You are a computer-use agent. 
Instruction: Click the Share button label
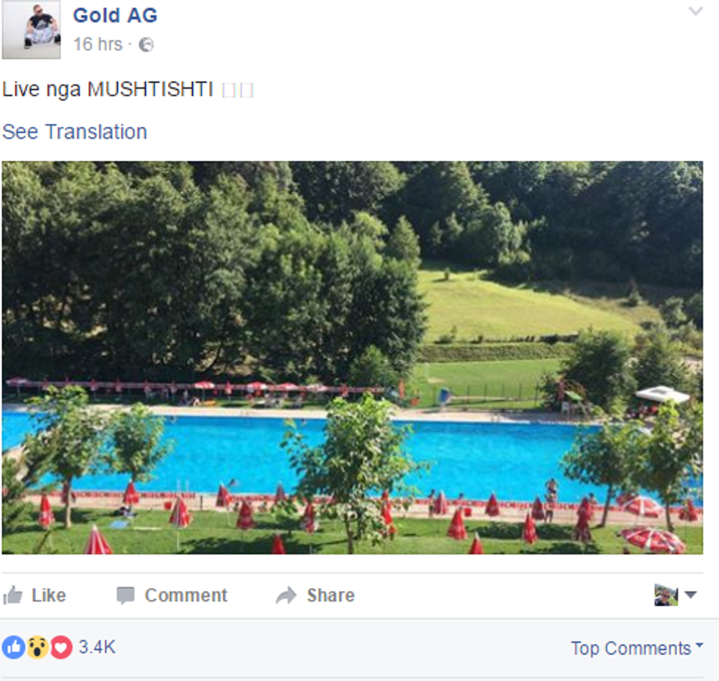pos(331,595)
